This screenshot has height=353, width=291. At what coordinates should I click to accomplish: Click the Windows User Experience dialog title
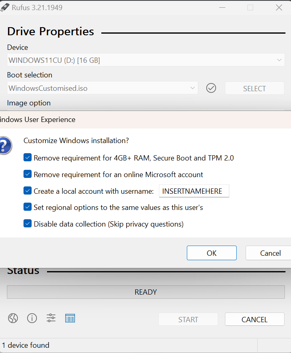pyautogui.click(x=38, y=120)
